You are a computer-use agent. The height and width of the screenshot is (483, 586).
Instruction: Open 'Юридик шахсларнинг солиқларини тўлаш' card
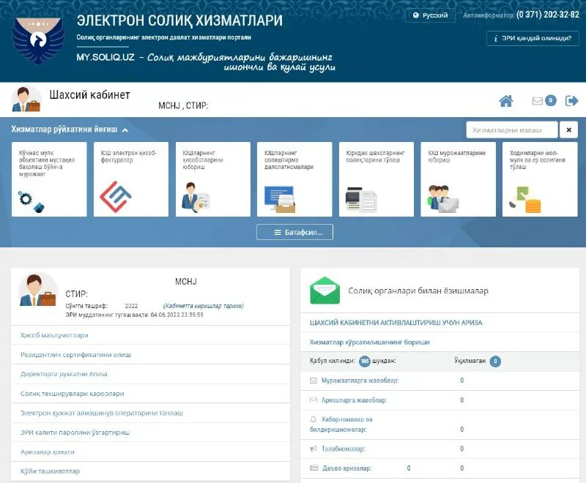pyautogui.click(x=377, y=179)
